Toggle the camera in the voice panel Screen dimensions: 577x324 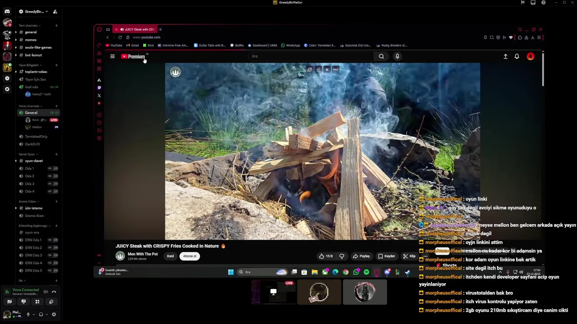[9, 302]
